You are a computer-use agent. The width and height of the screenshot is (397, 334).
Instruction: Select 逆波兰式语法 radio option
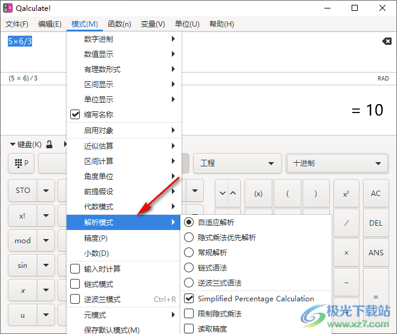[x=189, y=283]
